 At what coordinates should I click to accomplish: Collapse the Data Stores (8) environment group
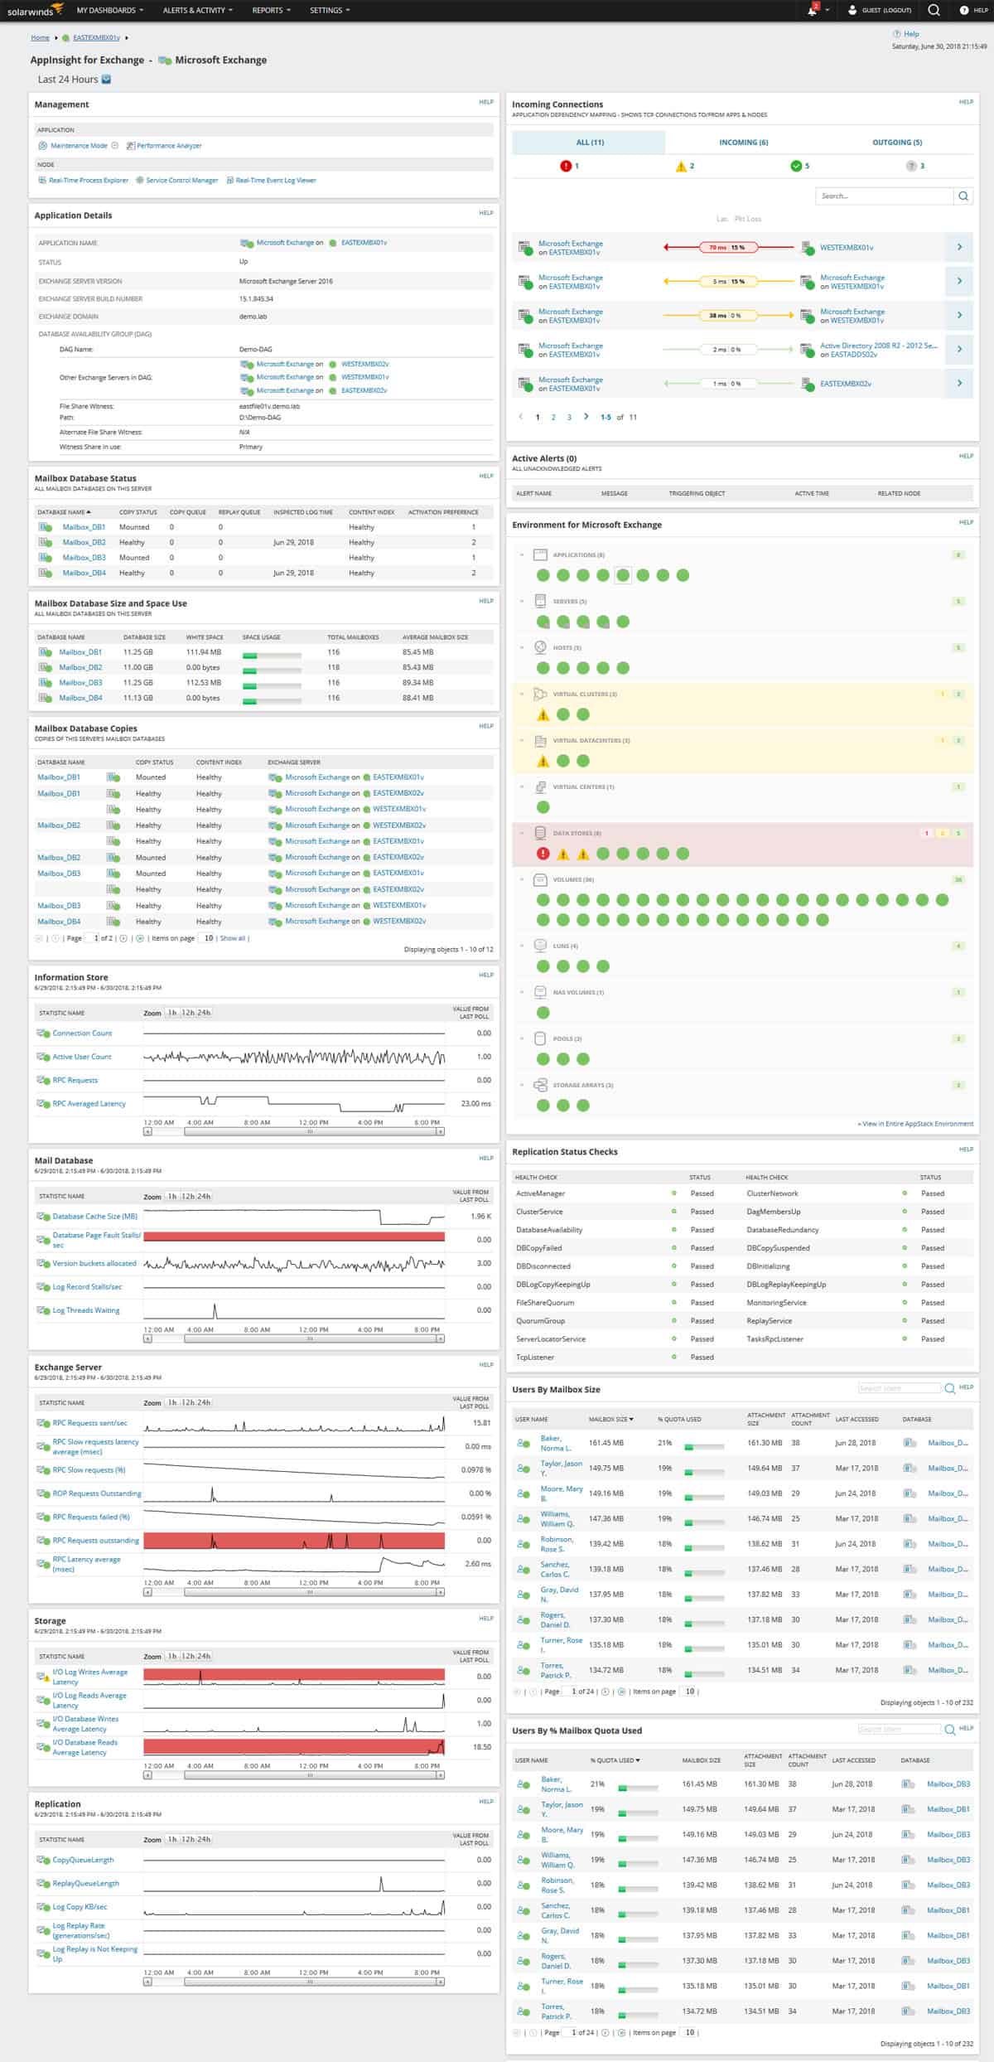point(521,833)
